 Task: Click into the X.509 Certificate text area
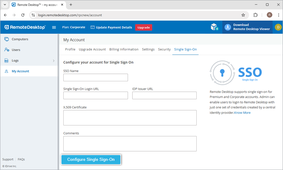click(x=130, y=118)
